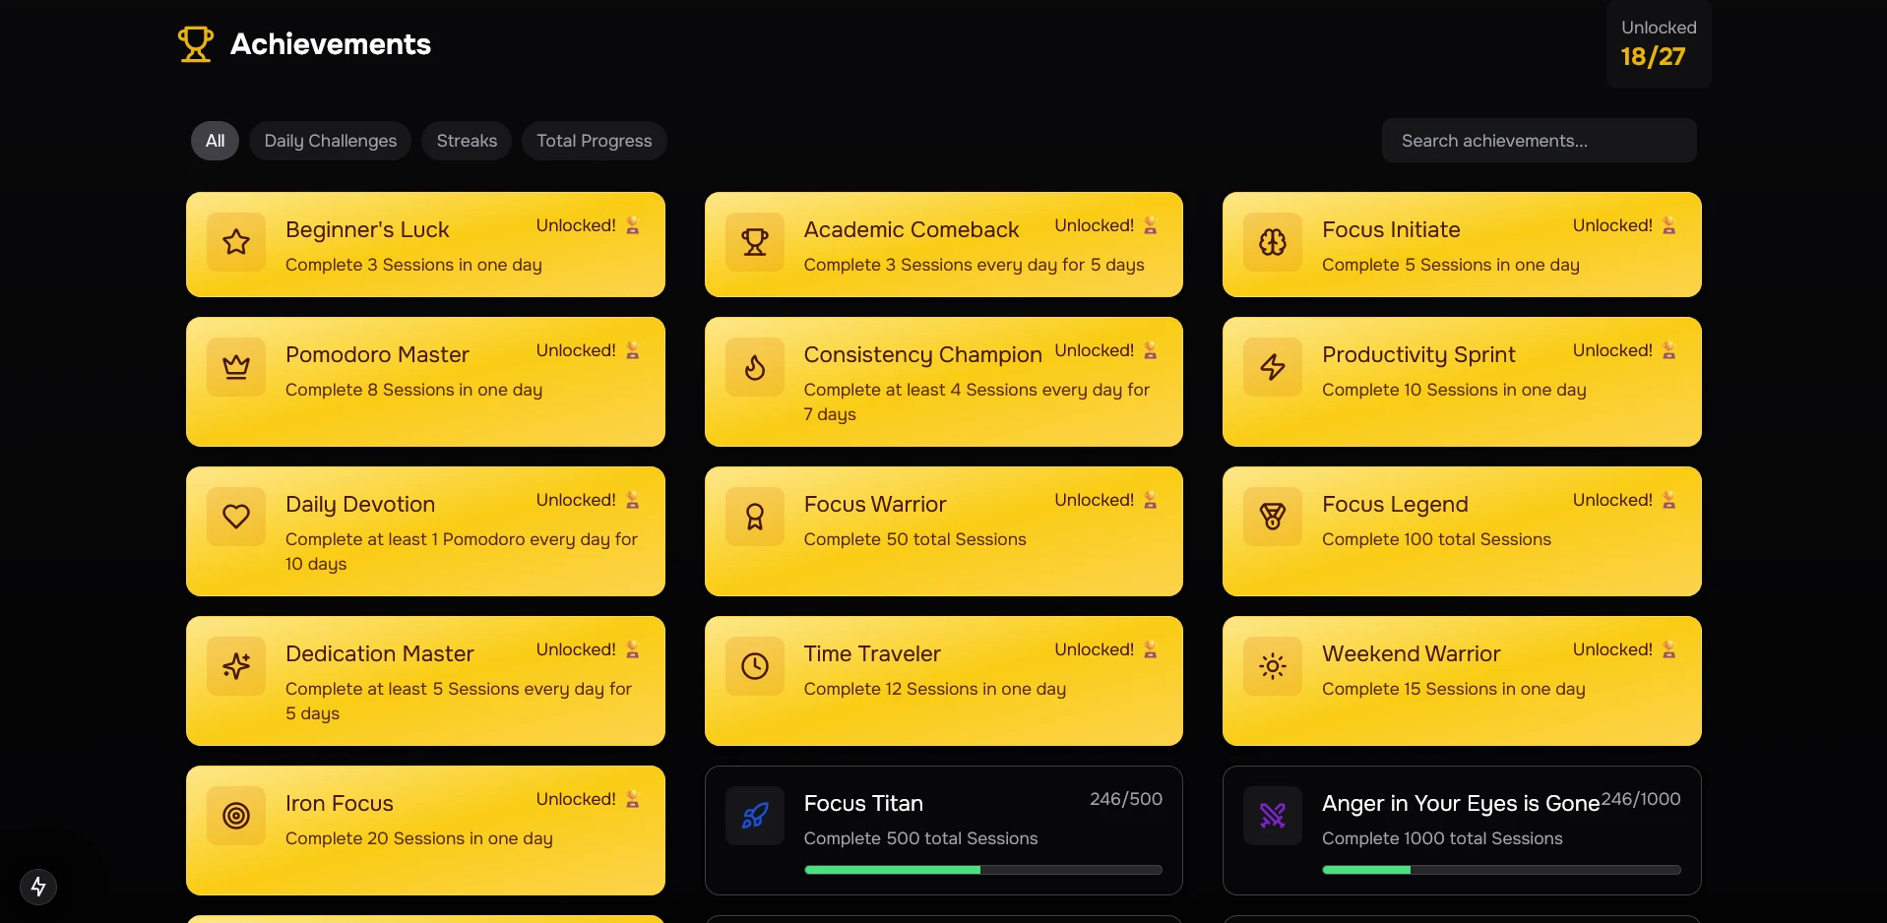Switch to the Streaks tab
This screenshot has height=923, width=1887.
coord(466,140)
